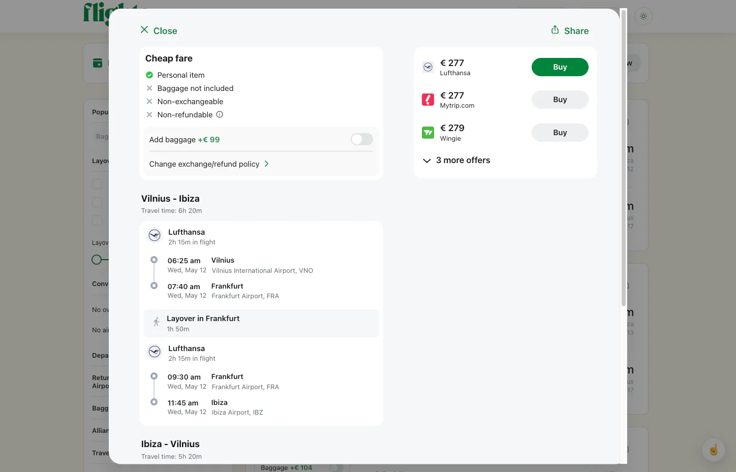Click Lufthansa logo on Vilnius–Frankfurt segment
Viewport: 736px width, 472px height.
coord(155,236)
